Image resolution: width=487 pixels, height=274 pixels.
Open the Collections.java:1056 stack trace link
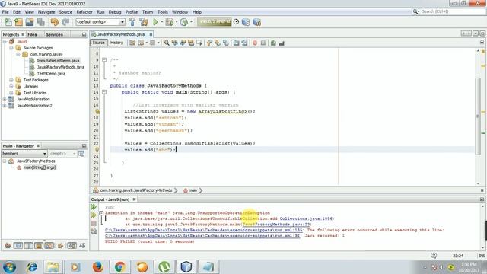[306, 218]
